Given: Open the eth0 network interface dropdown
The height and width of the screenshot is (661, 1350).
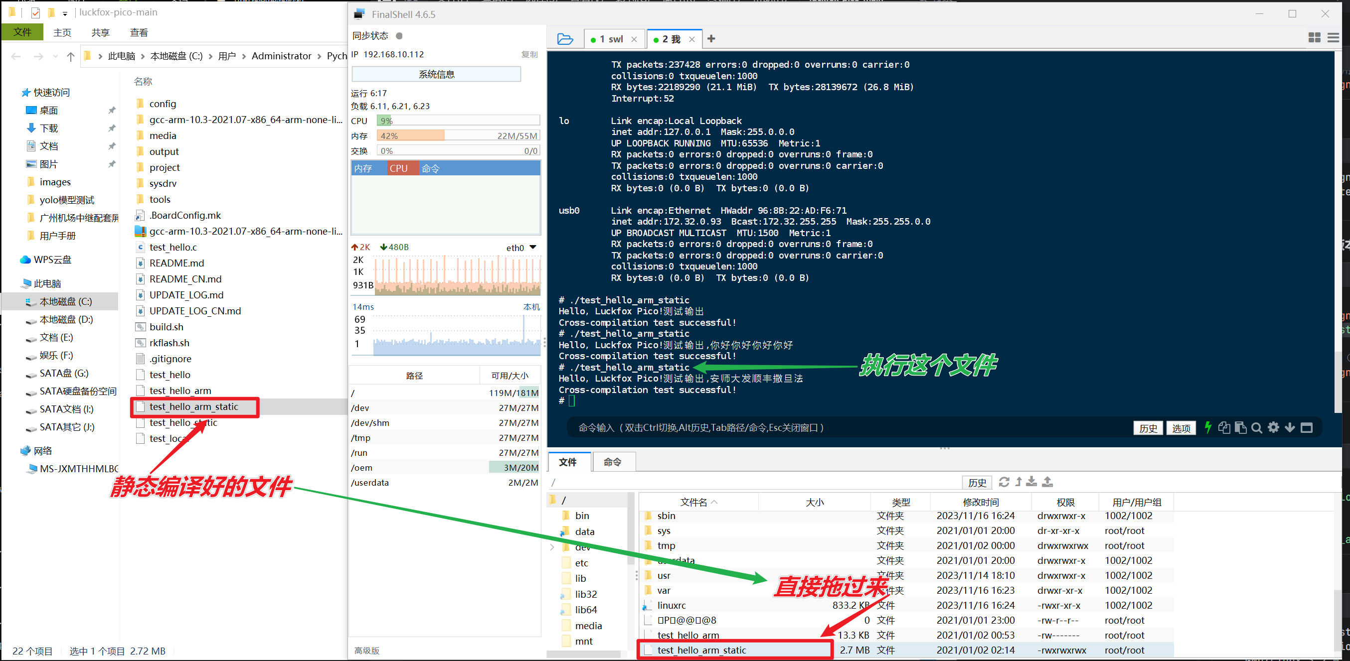Looking at the screenshot, I should (533, 247).
